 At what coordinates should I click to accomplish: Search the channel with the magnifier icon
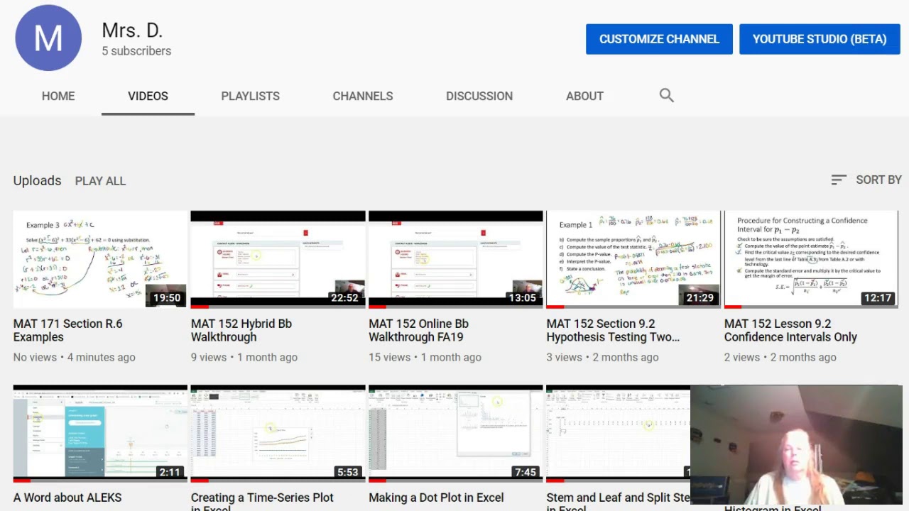point(666,96)
